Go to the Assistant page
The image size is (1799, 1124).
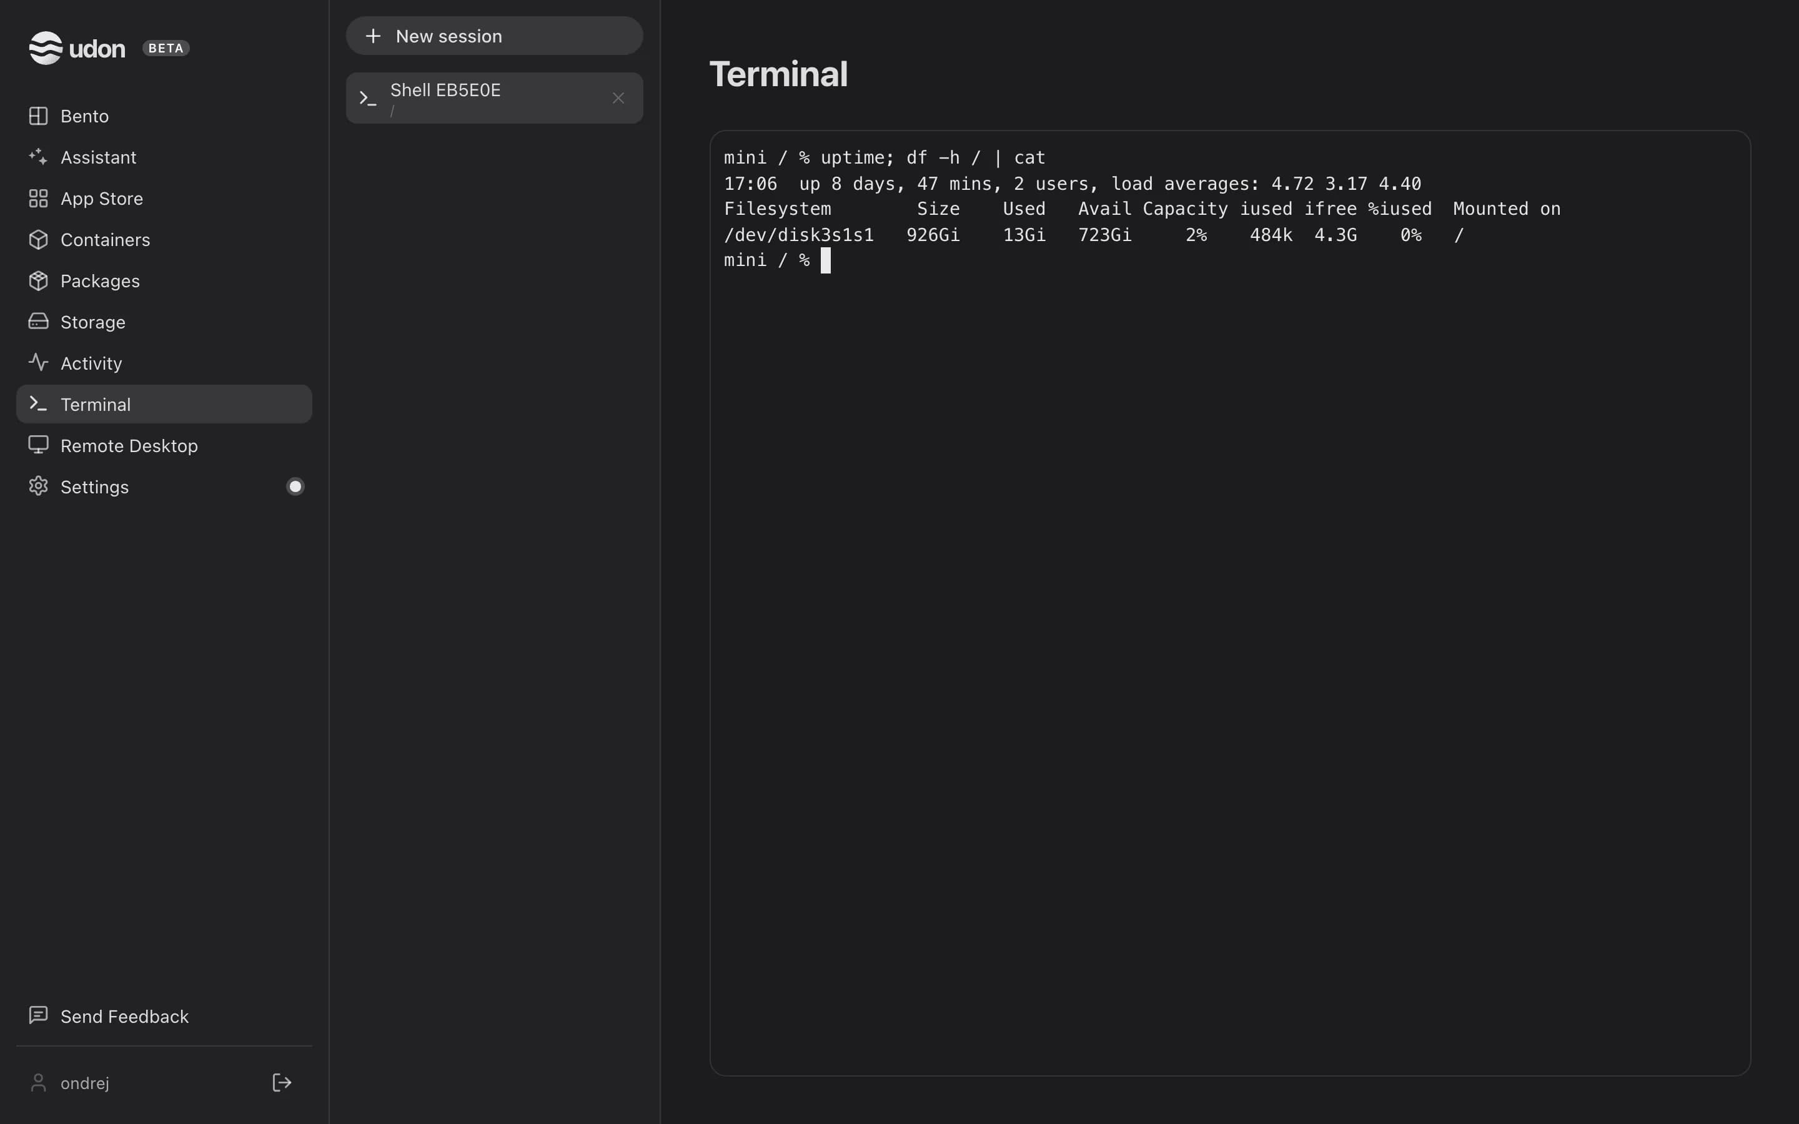(x=164, y=157)
